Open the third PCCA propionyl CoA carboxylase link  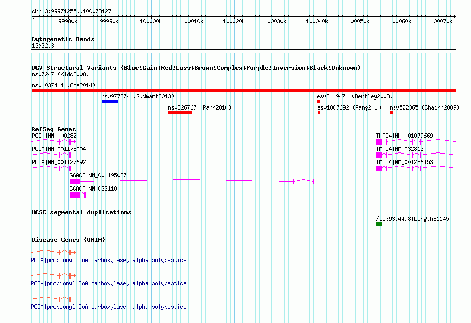coord(108,307)
